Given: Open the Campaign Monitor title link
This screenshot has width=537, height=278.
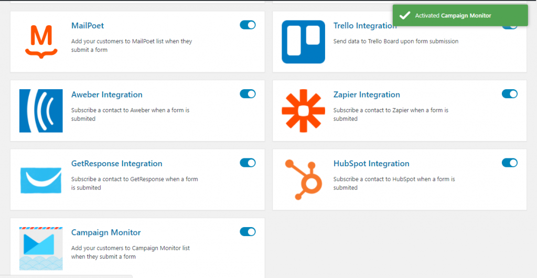Looking at the screenshot, I should [106, 232].
